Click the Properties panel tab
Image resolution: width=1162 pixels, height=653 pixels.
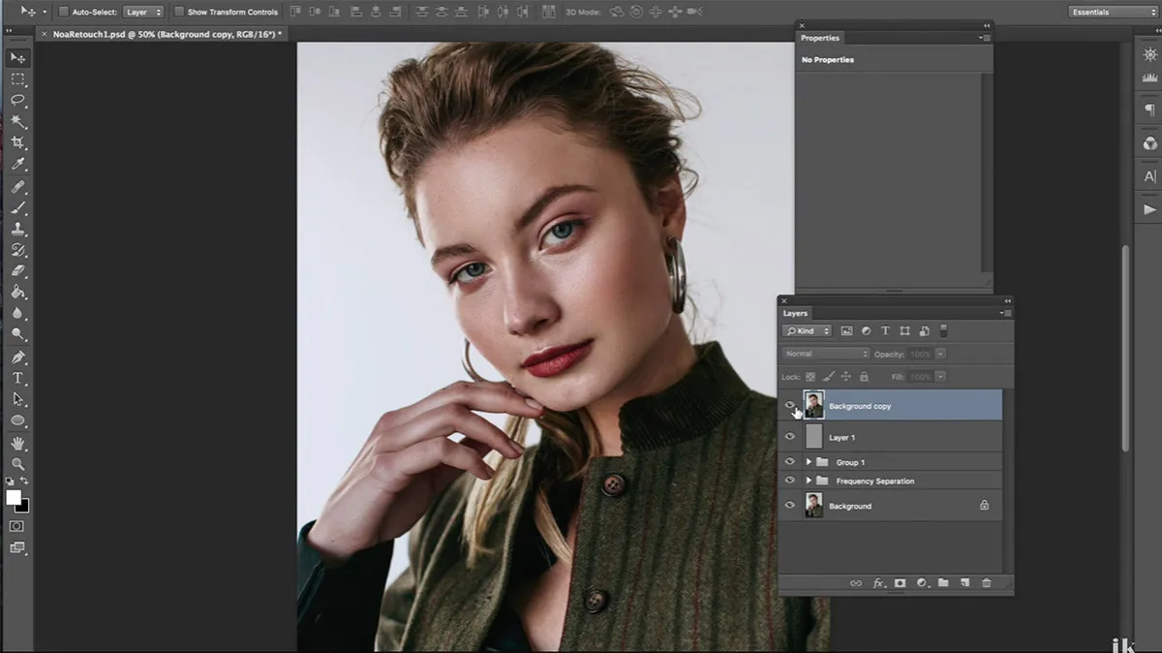820,38
